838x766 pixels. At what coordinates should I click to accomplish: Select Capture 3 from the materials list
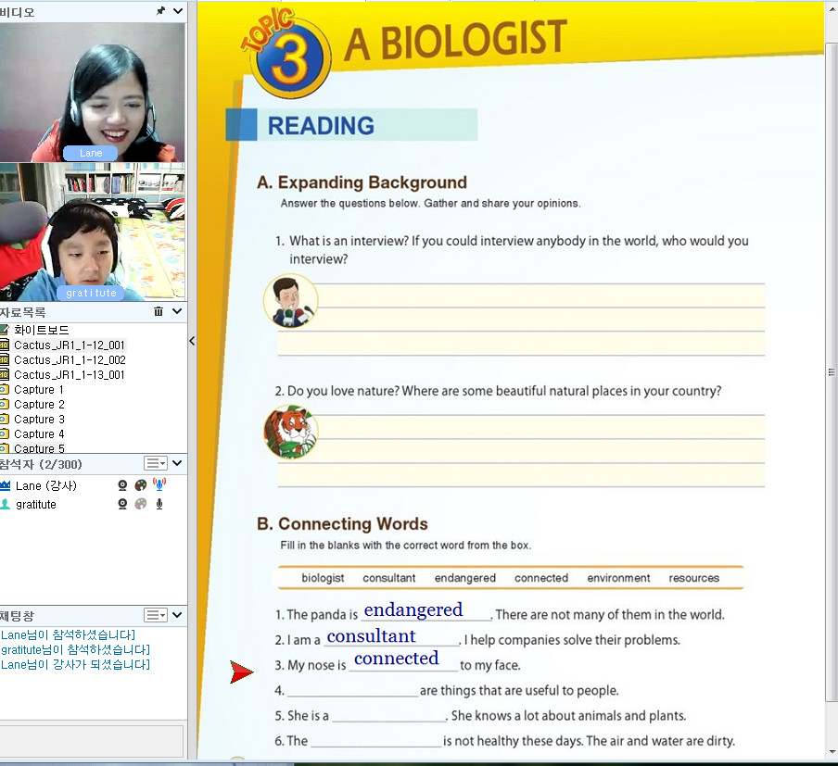(39, 419)
